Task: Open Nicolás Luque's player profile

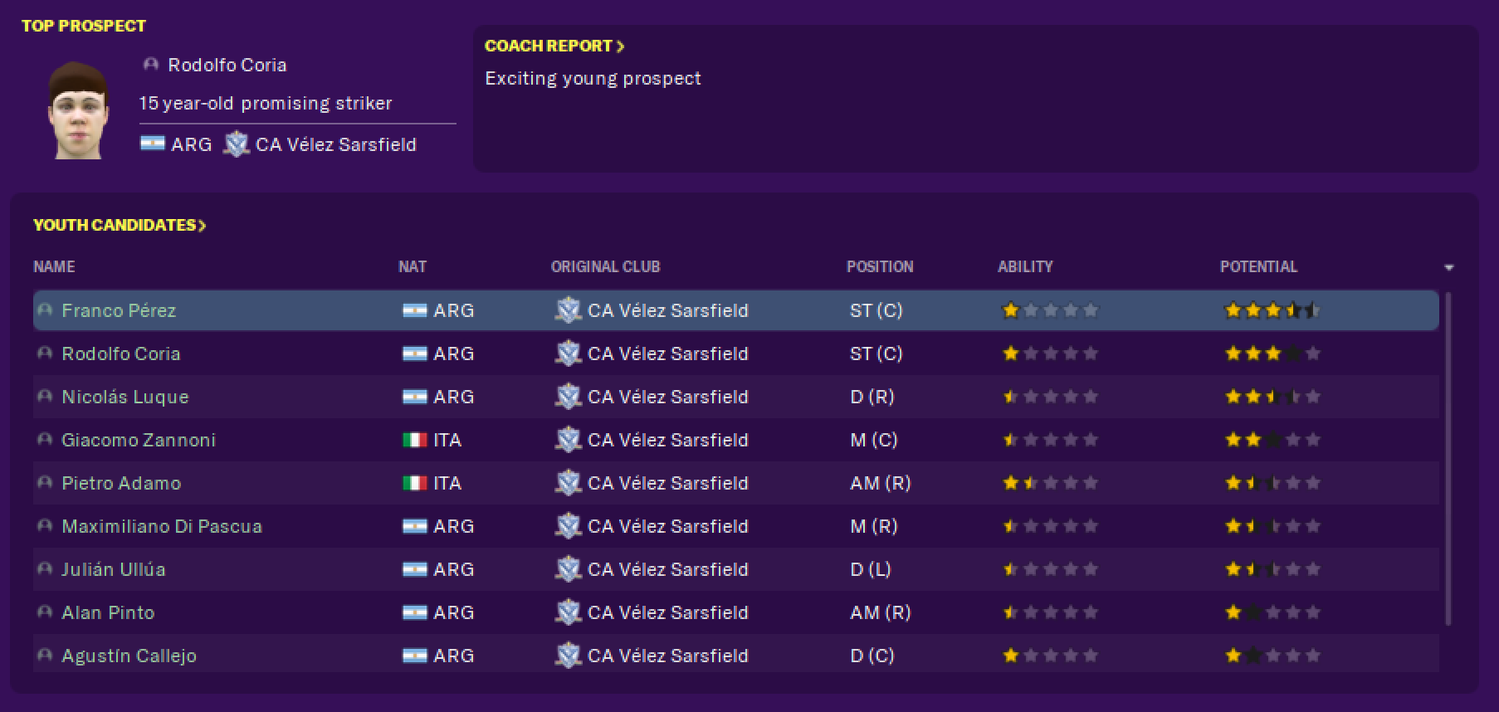Action: click(125, 397)
